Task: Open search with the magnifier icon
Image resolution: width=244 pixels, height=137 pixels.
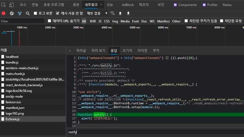Action: tap(28, 13)
